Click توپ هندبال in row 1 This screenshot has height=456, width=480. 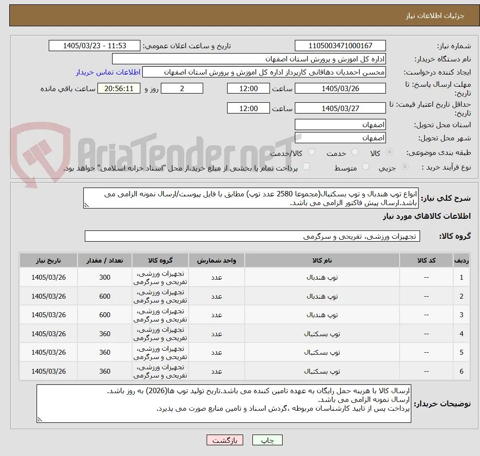pyautogui.click(x=322, y=278)
